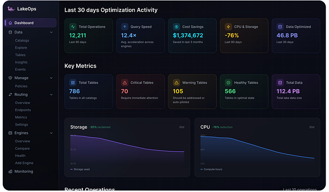Screen dimensions: 329x192
Task: Click the Cost Savings dollar icon
Action: 176,27
